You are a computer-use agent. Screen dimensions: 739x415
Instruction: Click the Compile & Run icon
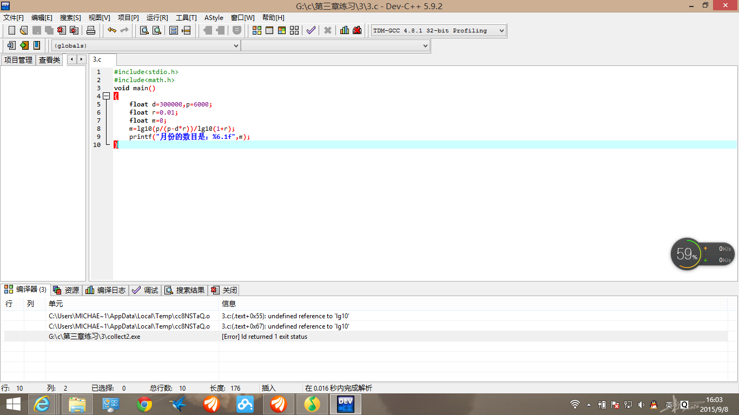(x=282, y=30)
